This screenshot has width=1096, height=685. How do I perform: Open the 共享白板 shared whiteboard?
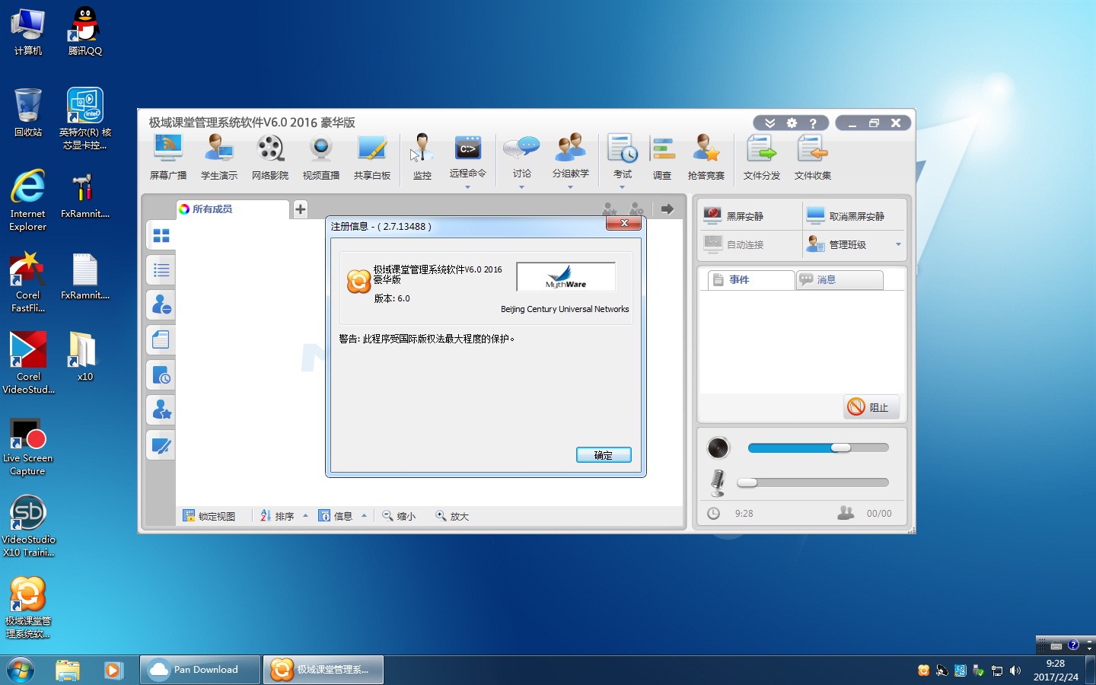click(371, 157)
